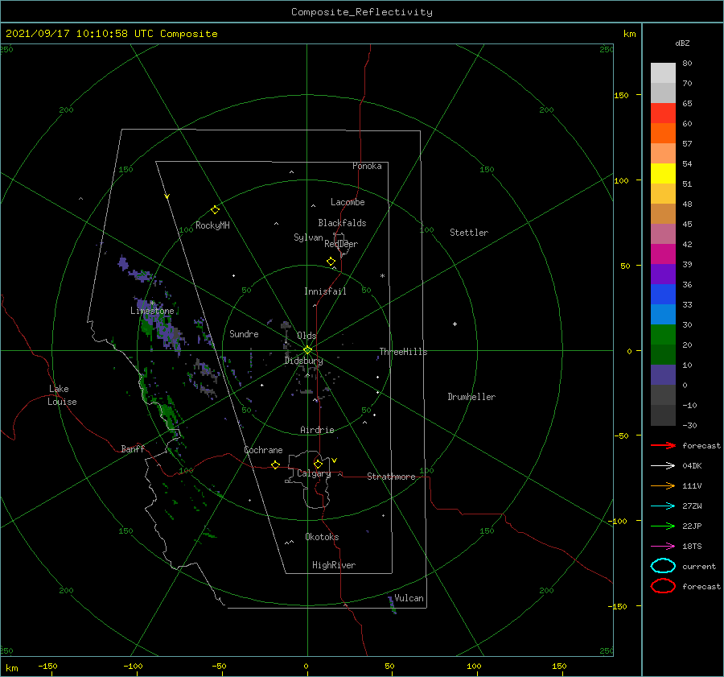The image size is (724, 677).
Task: Click the yellow diamond marker below Cochrane
Action: pyautogui.click(x=275, y=465)
